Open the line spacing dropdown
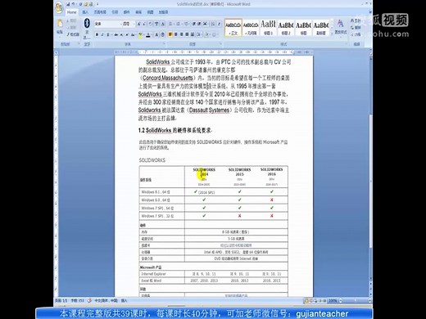The width and height of the screenshot is (426, 319). 200,34
